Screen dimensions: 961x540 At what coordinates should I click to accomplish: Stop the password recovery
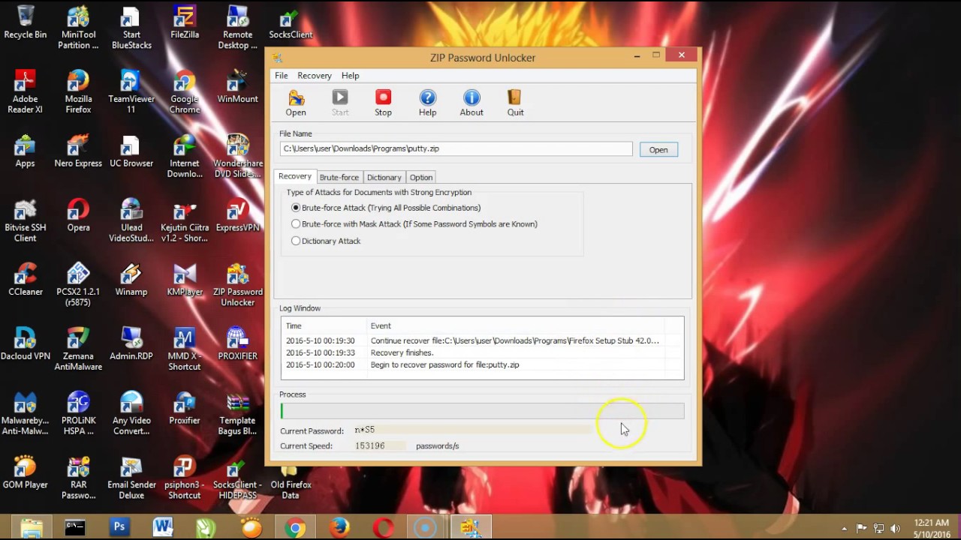pyautogui.click(x=383, y=103)
